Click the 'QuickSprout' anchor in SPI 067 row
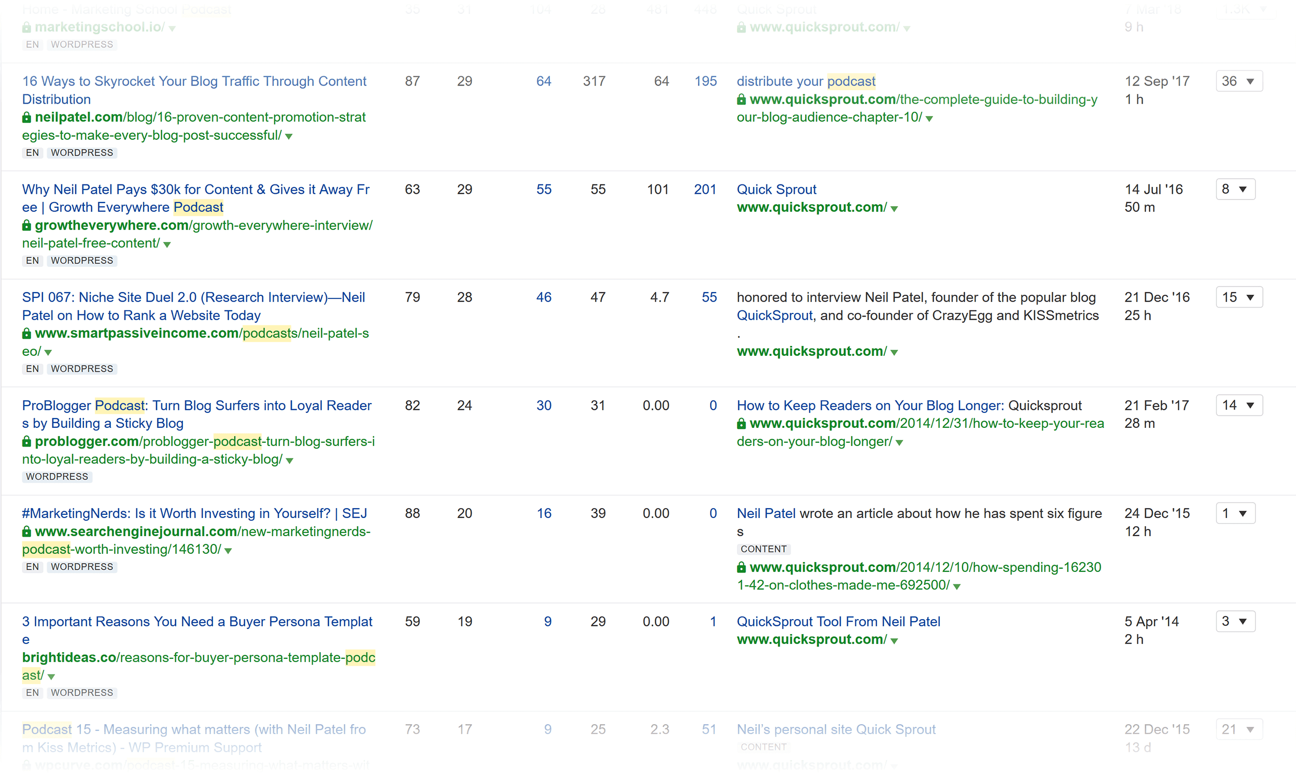Image resolution: width=1296 pixels, height=775 pixels. (775, 315)
